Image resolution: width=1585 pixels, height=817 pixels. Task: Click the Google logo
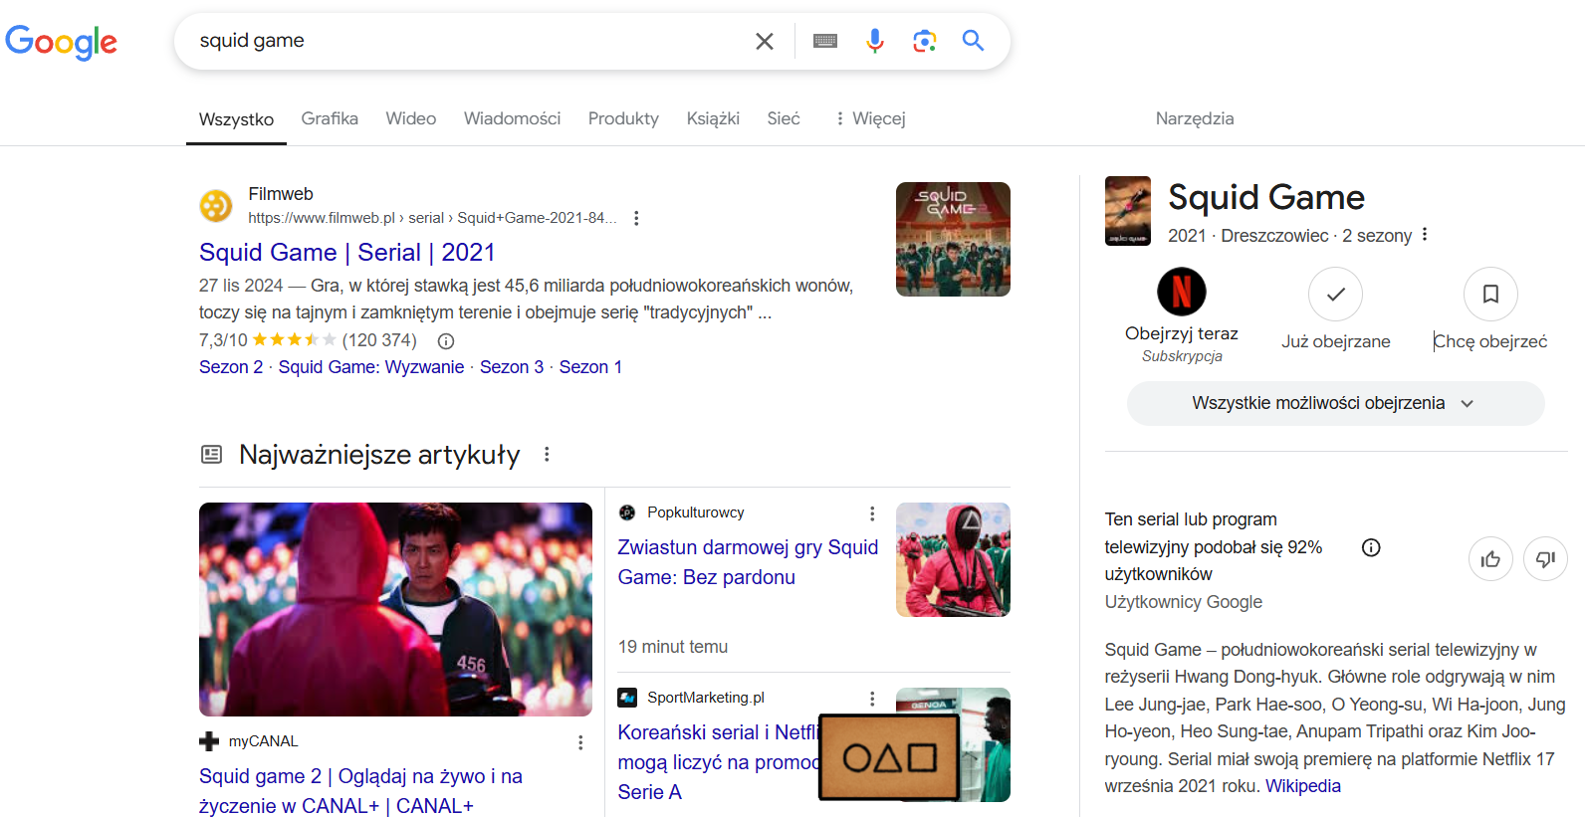(x=61, y=42)
